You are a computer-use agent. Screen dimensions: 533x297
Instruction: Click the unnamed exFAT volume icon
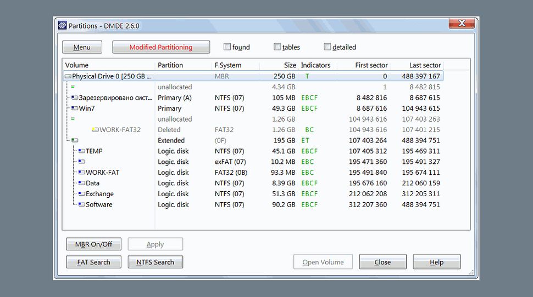coord(81,162)
